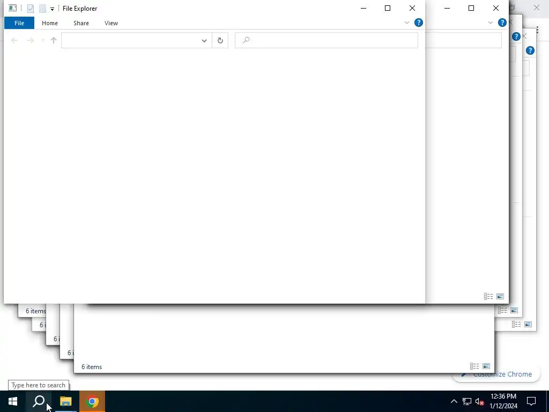Viewport: 549px width, 412px height.
Task: Expand the ribbon chevron in the front window
Action: (407, 23)
